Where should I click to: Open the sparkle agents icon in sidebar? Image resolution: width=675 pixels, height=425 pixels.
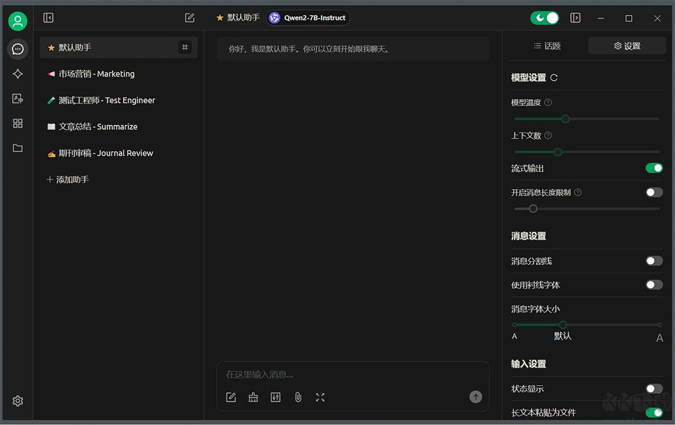(17, 74)
